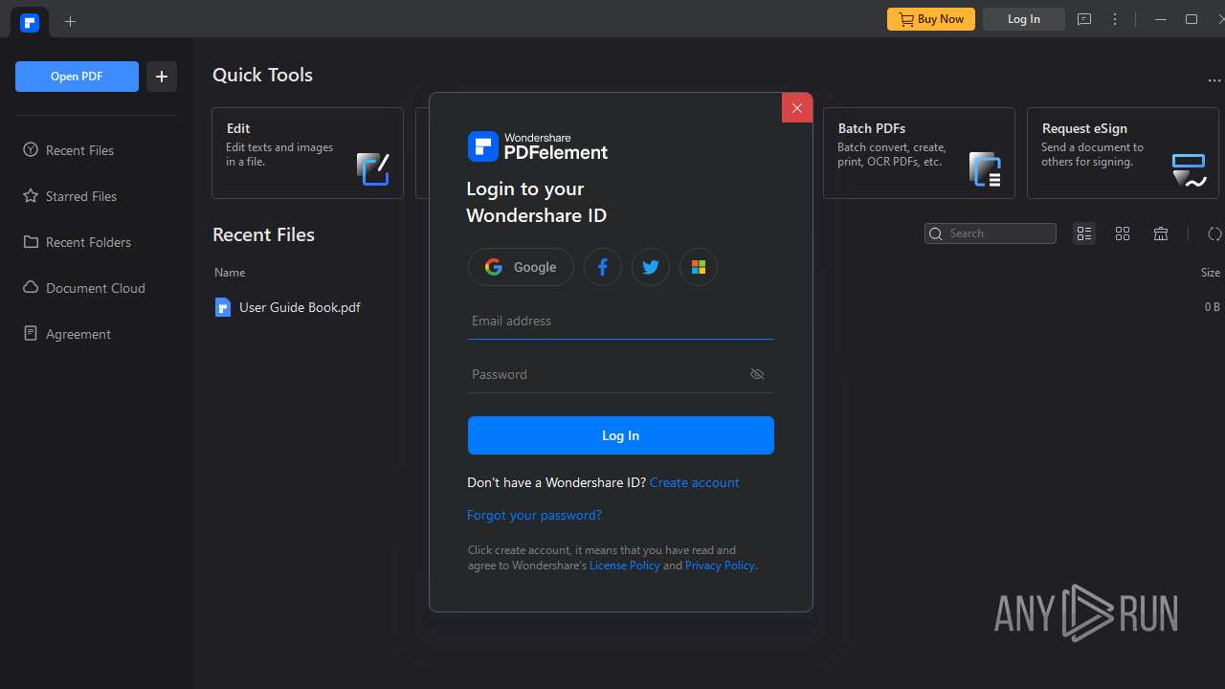Click the Email address input field
The width and height of the screenshot is (1225, 689).
click(621, 322)
